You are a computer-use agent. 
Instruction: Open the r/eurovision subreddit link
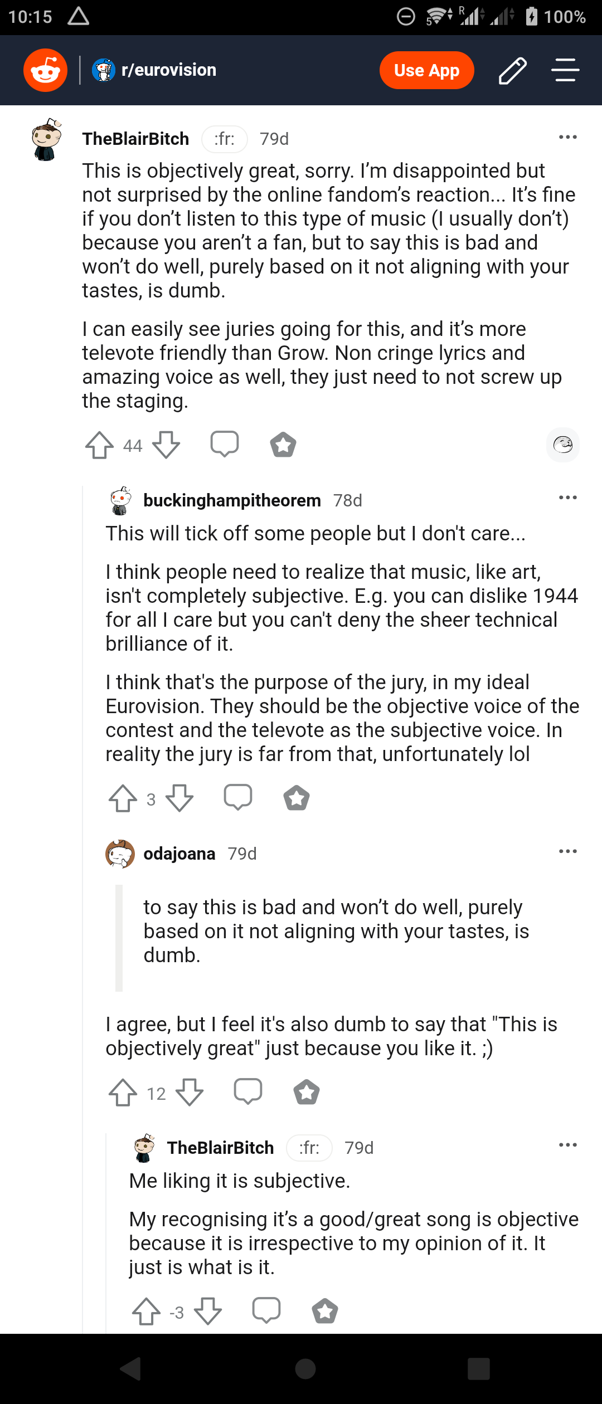168,70
